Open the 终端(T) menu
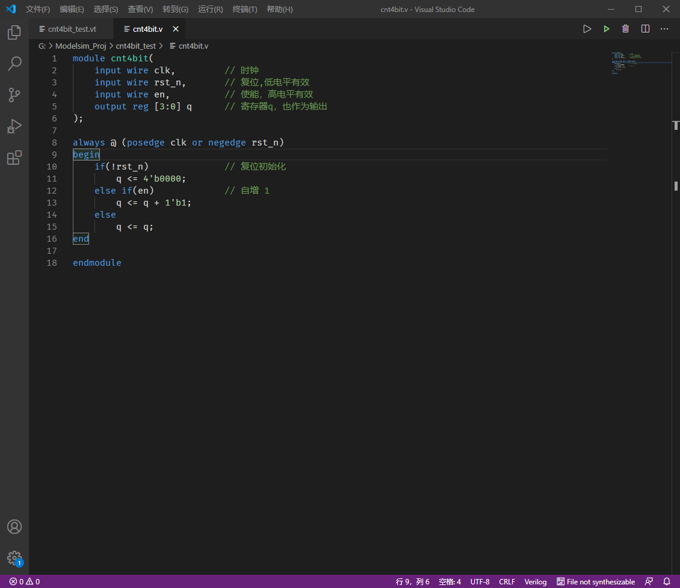680x588 pixels. click(x=245, y=10)
